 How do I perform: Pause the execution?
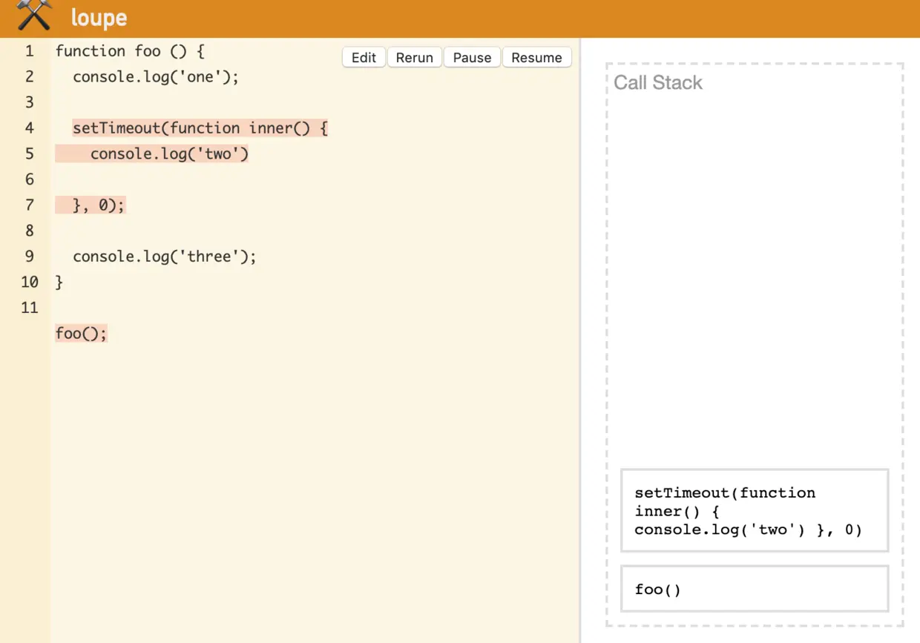(472, 58)
